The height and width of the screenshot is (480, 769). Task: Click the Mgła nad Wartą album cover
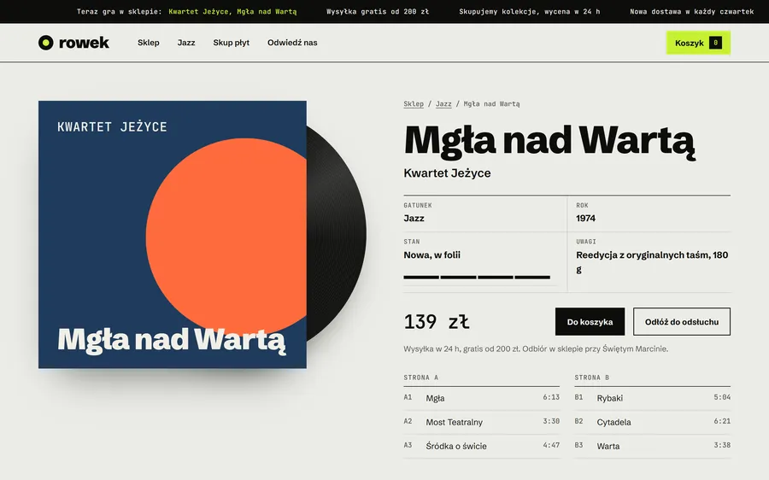173,234
